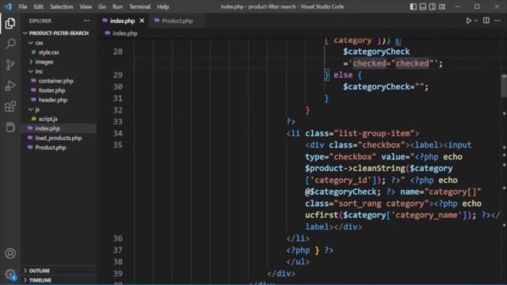This screenshot has width=507, height=285.
Task: Click line number 34 in the gutter
Action: tap(118, 133)
